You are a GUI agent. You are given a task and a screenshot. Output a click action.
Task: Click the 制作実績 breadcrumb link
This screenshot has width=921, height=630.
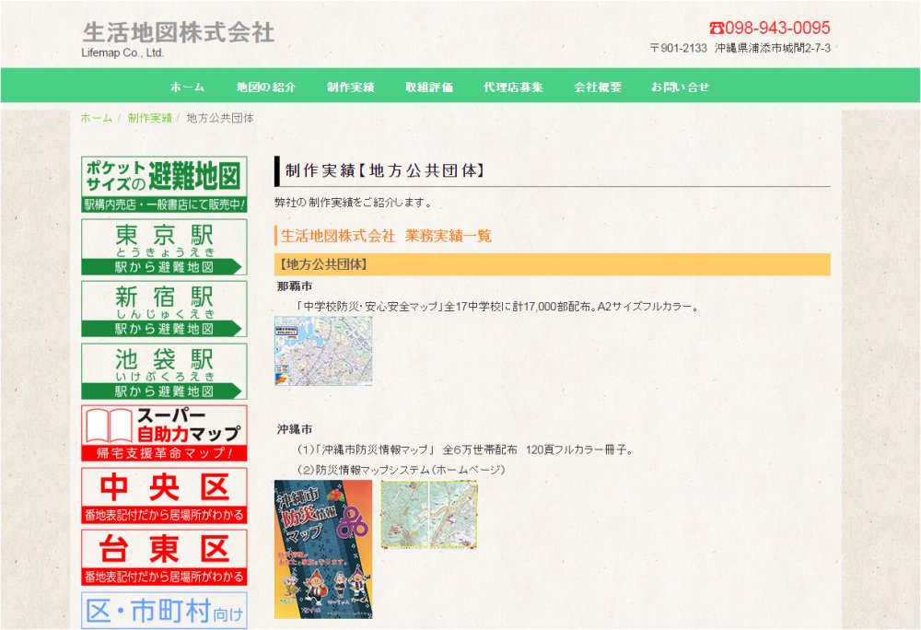tap(149, 118)
